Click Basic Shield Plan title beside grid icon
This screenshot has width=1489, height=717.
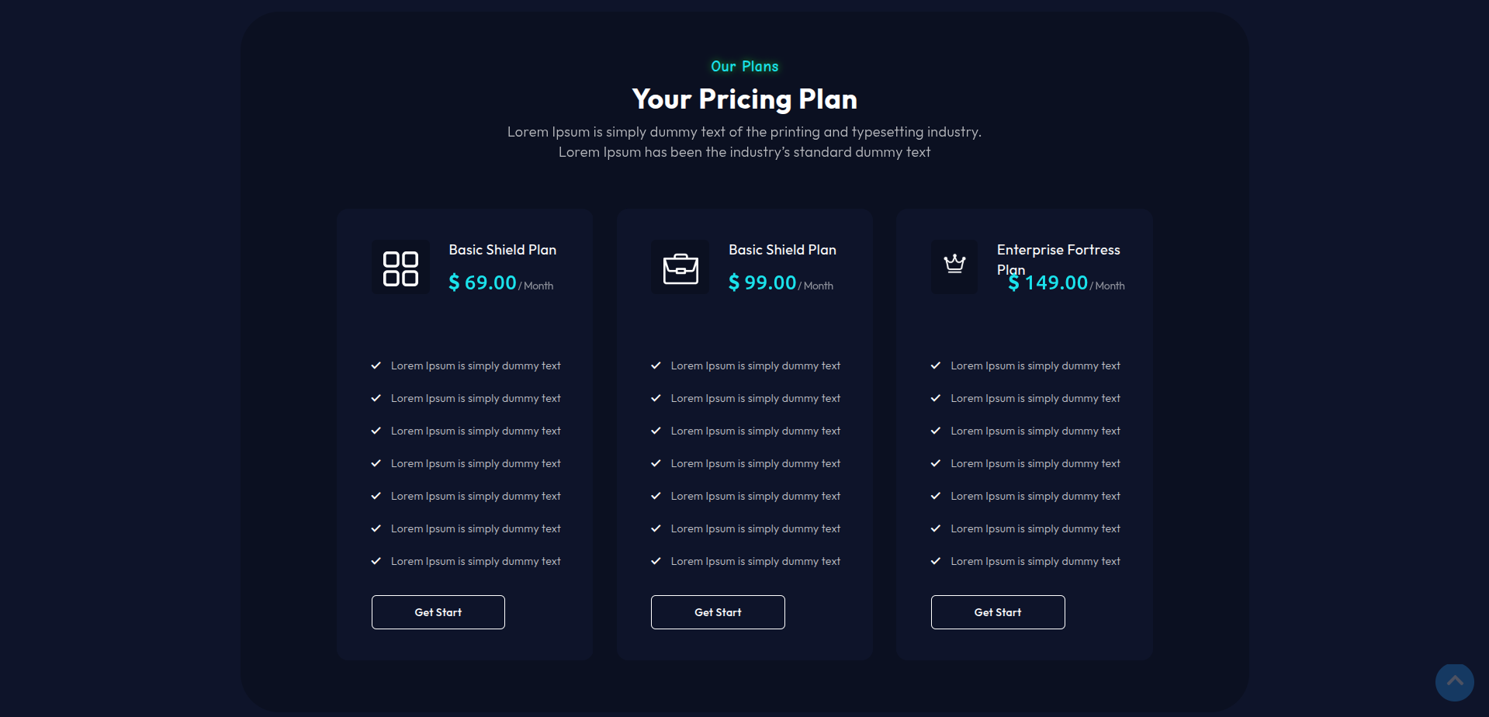point(502,250)
